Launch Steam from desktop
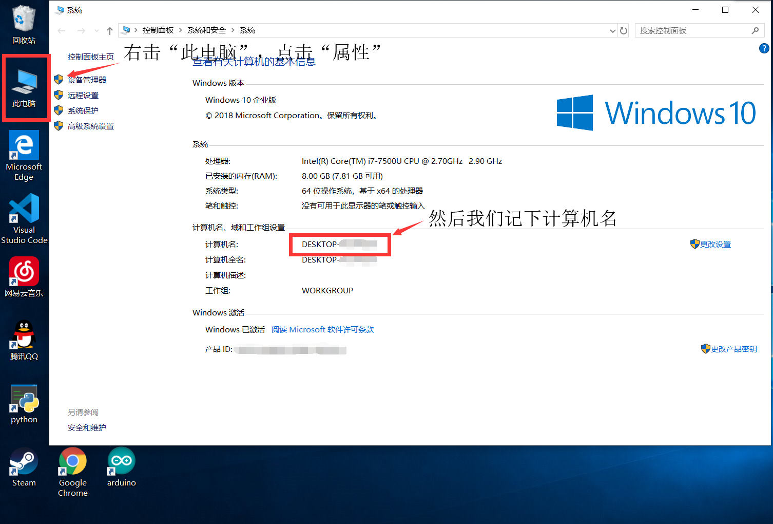 (24, 467)
